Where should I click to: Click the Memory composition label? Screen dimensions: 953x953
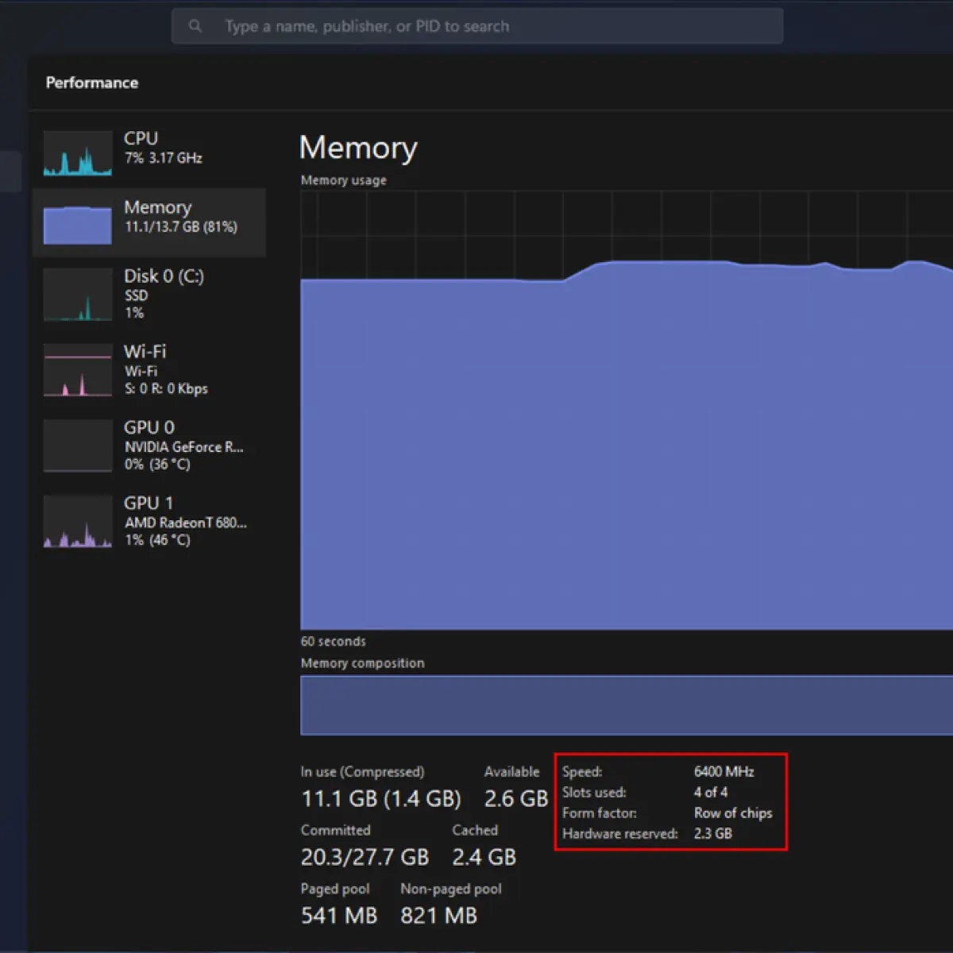click(x=363, y=663)
